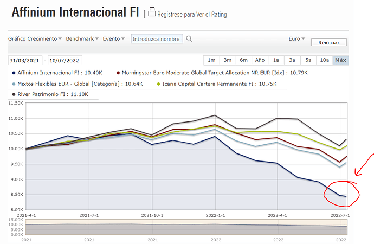Open the Evento dropdown menu
The width and height of the screenshot is (374, 244).
114,39
